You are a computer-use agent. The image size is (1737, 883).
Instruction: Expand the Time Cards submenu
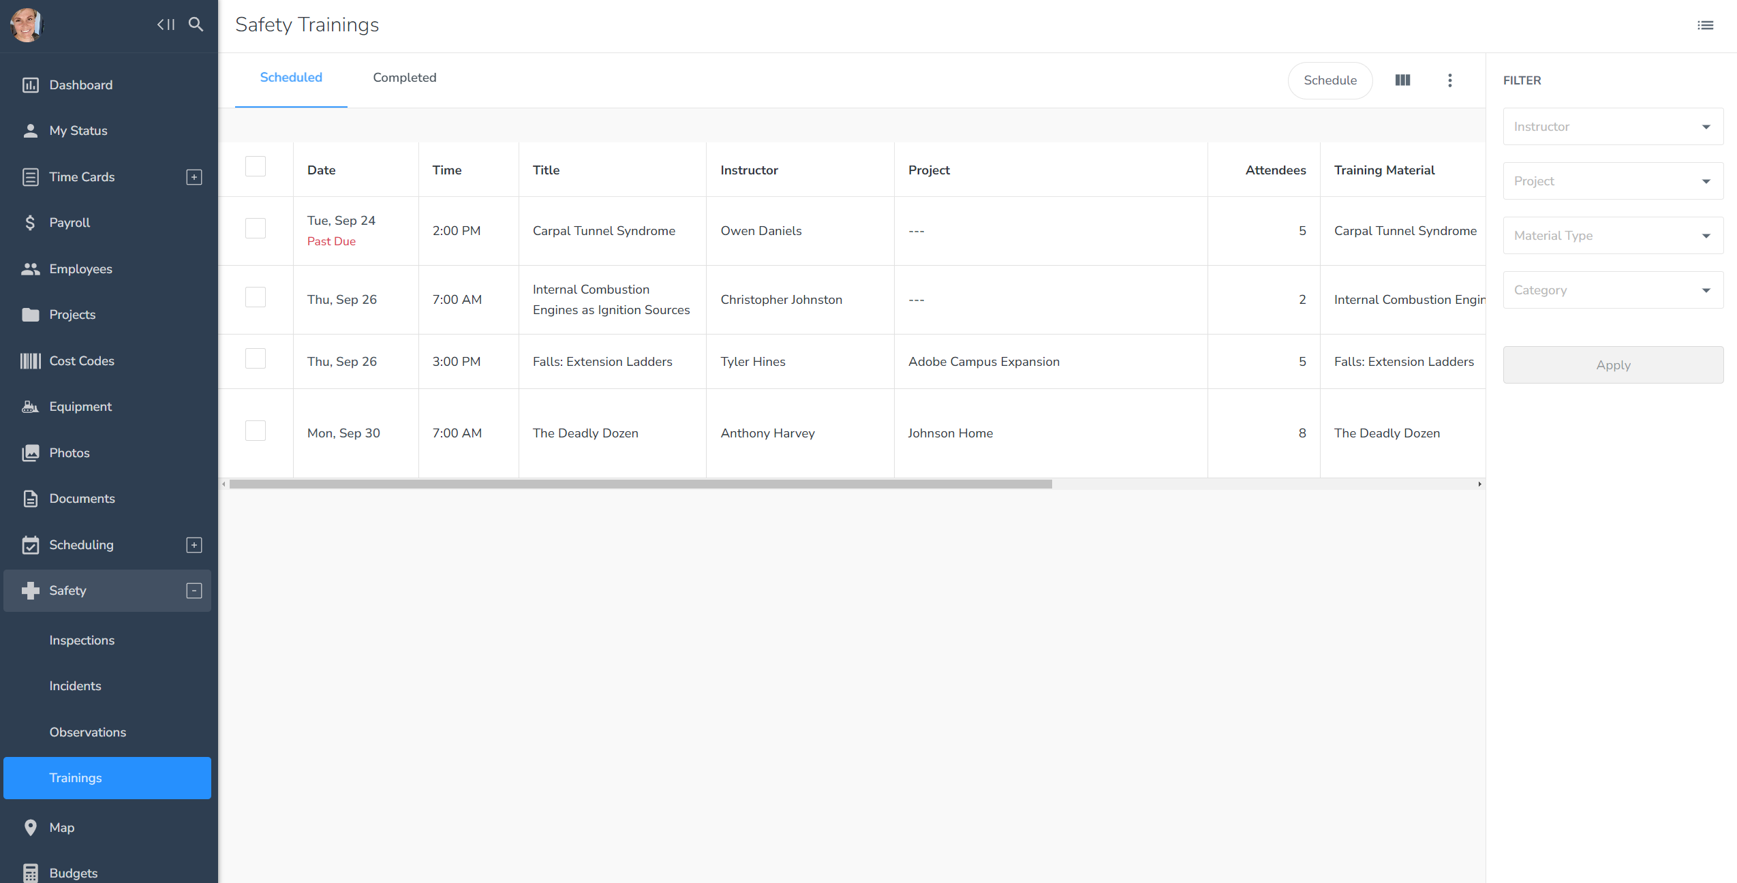[194, 177]
